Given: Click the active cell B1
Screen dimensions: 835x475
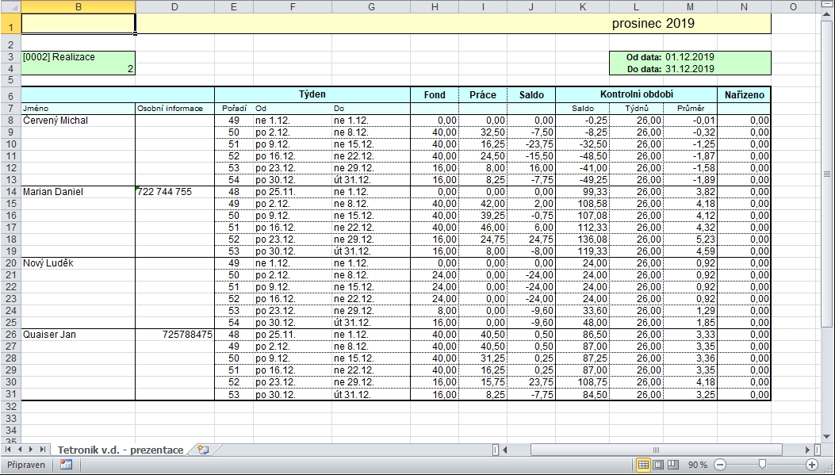Looking at the screenshot, I should click(x=79, y=24).
